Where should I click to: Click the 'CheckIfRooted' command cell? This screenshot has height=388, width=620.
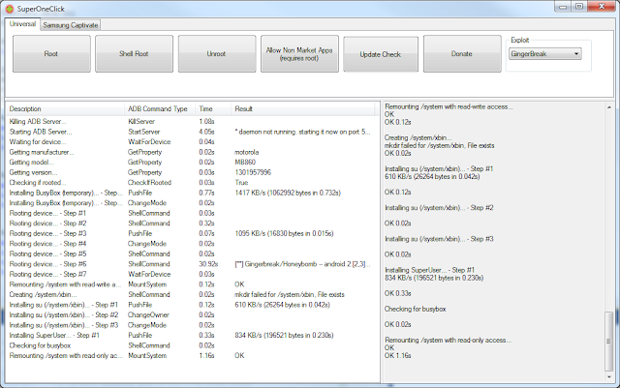tap(149, 183)
